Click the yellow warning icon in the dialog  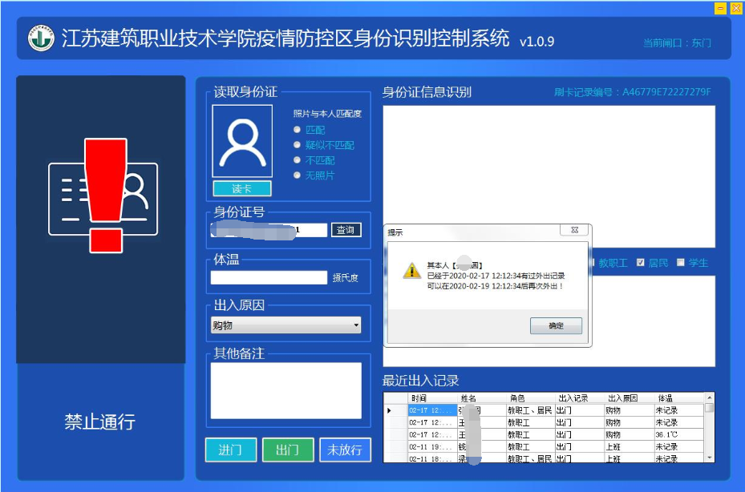(411, 271)
